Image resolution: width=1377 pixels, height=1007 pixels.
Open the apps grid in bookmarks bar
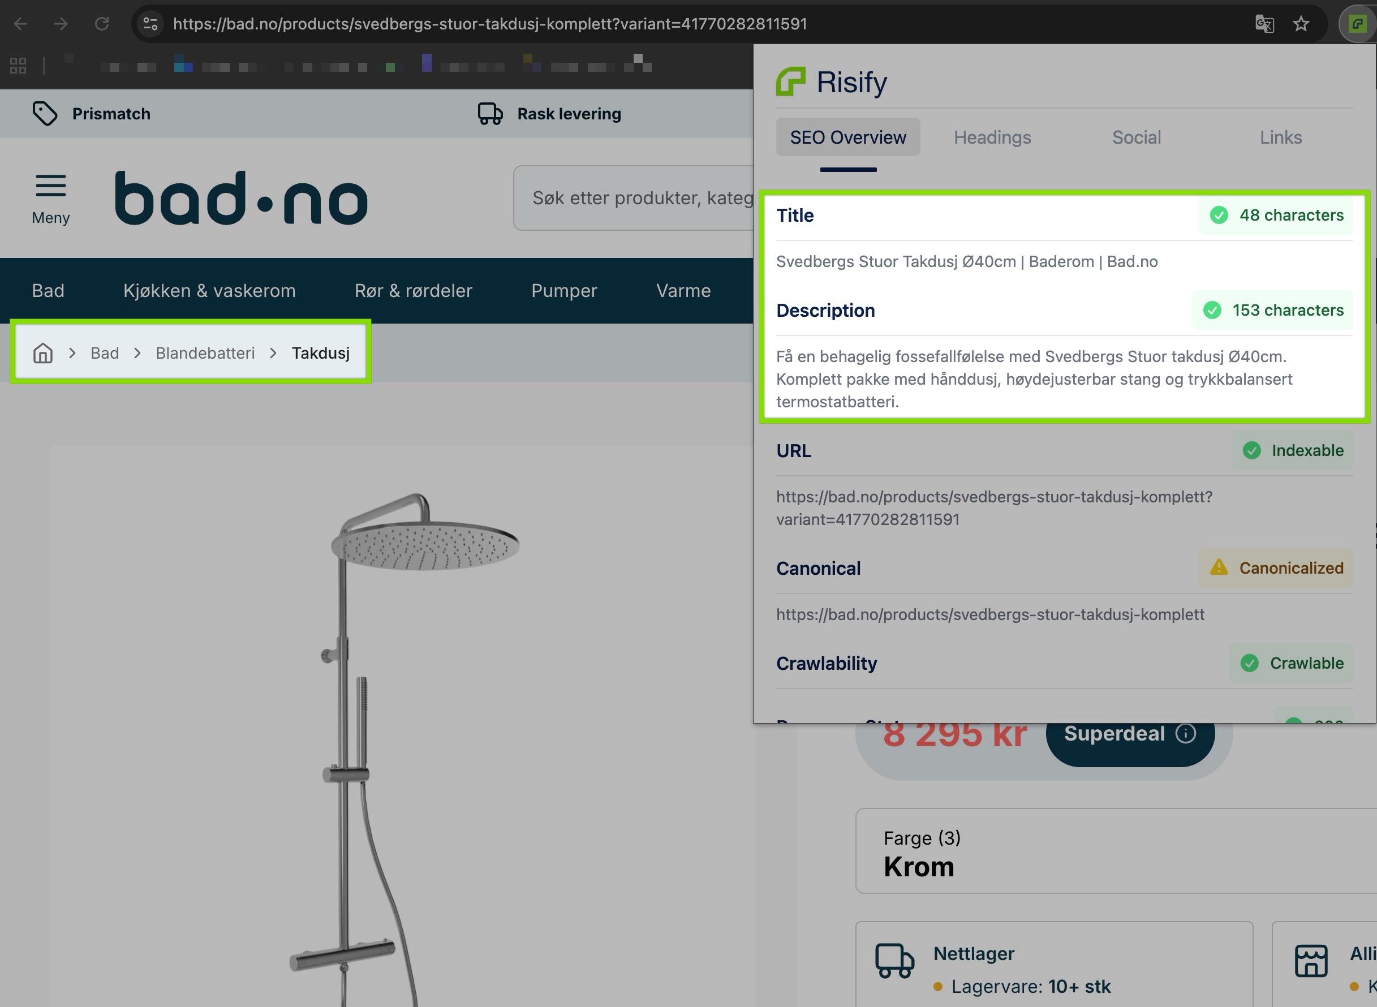(x=18, y=65)
